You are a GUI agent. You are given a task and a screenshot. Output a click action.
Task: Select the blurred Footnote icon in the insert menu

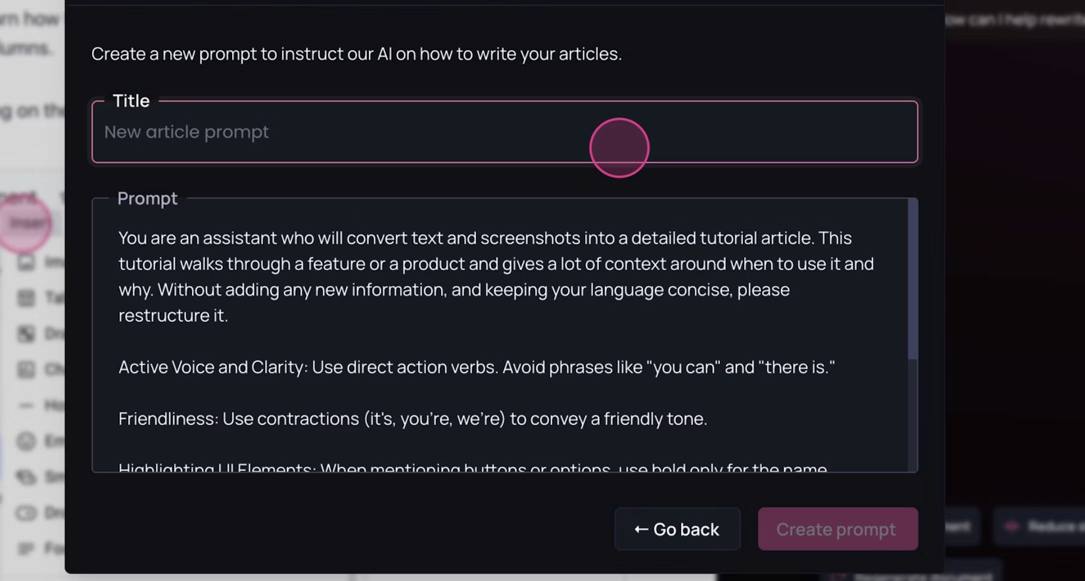tap(26, 548)
